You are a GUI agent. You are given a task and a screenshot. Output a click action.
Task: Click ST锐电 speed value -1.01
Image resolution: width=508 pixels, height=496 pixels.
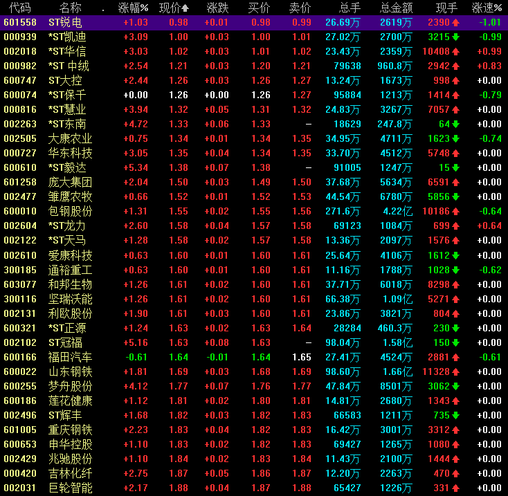[490, 22]
